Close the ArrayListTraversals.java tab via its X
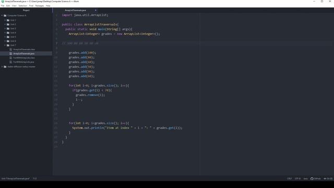 (x=96, y=10)
